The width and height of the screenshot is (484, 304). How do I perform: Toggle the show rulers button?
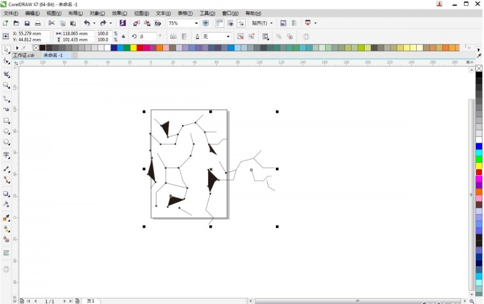(219, 23)
